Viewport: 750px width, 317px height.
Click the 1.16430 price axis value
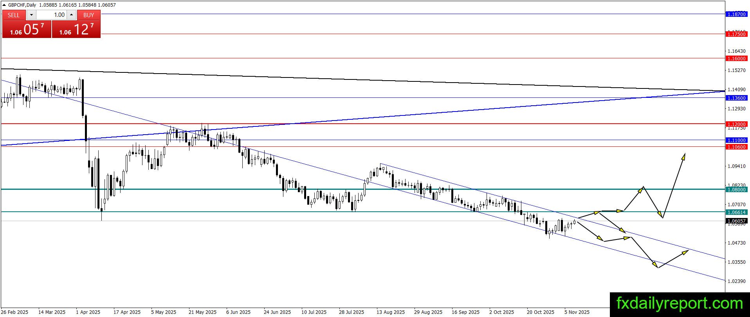736,51
